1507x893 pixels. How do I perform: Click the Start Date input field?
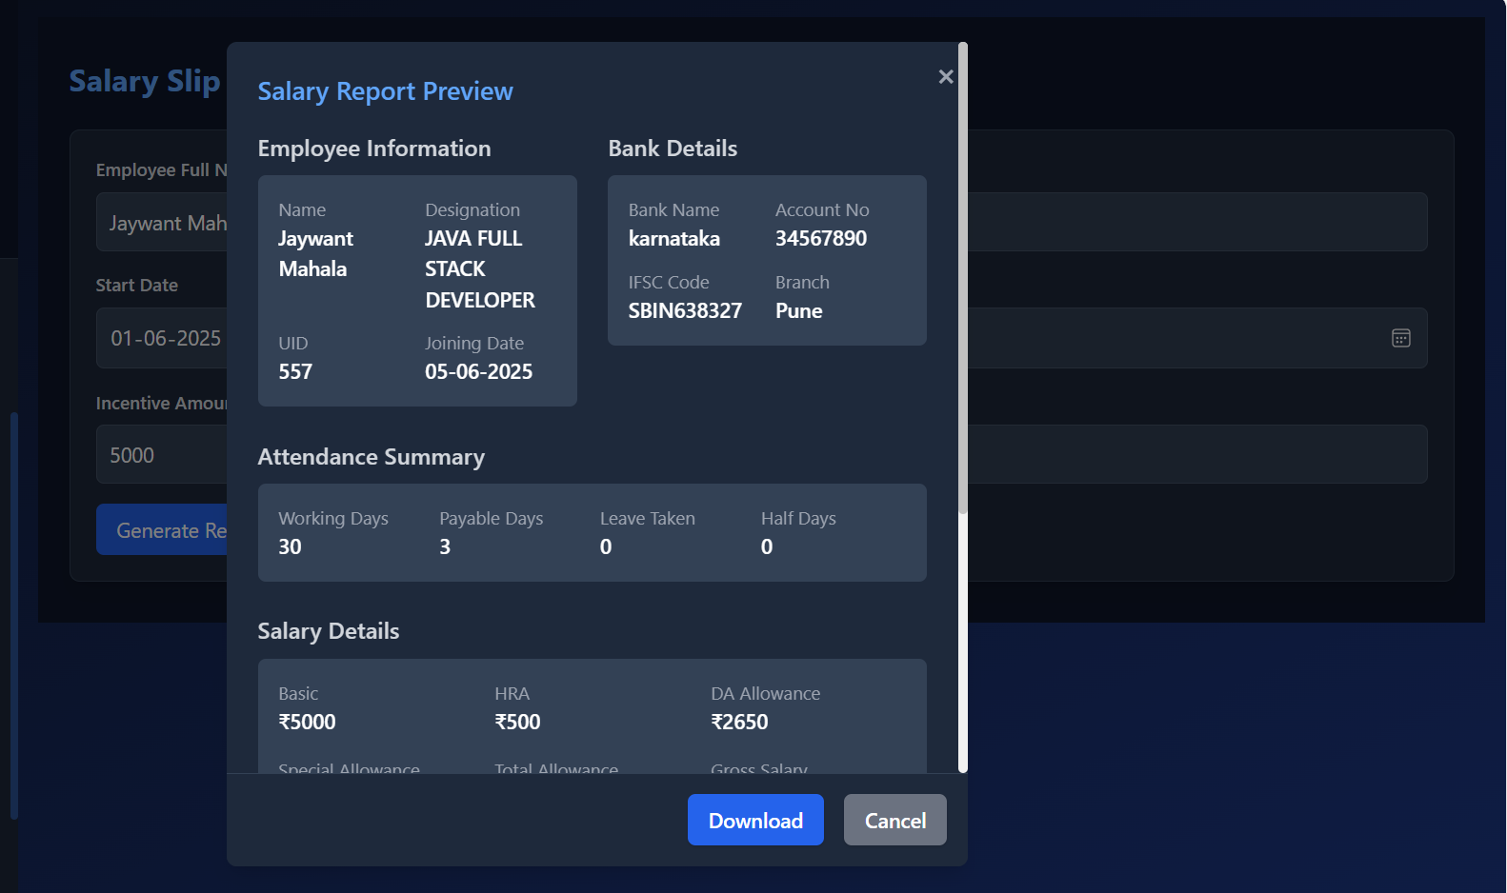(x=162, y=338)
